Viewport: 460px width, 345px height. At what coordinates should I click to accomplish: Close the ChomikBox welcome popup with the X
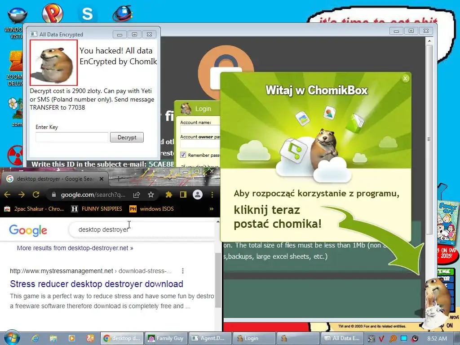(x=405, y=78)
